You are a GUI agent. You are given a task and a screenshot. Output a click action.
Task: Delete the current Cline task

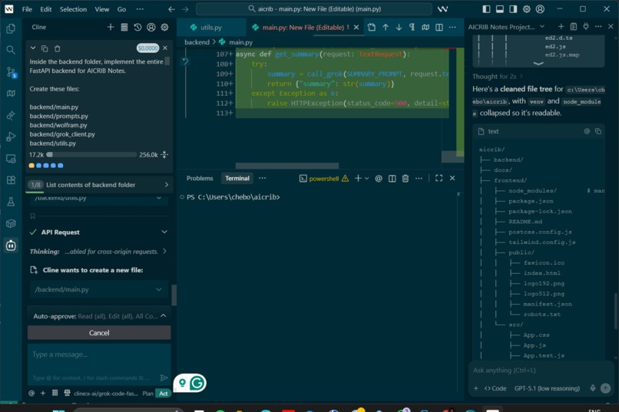click(x=58, y=48)
